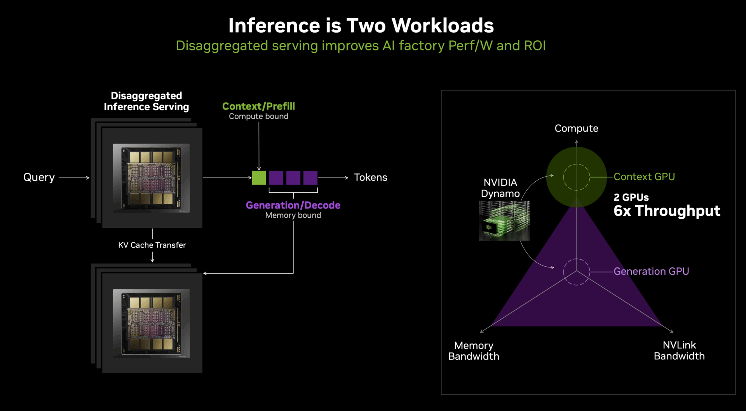746x411 pixels.
Task: Select the KV Cache Transfer label
Action: tap(152, 245)
